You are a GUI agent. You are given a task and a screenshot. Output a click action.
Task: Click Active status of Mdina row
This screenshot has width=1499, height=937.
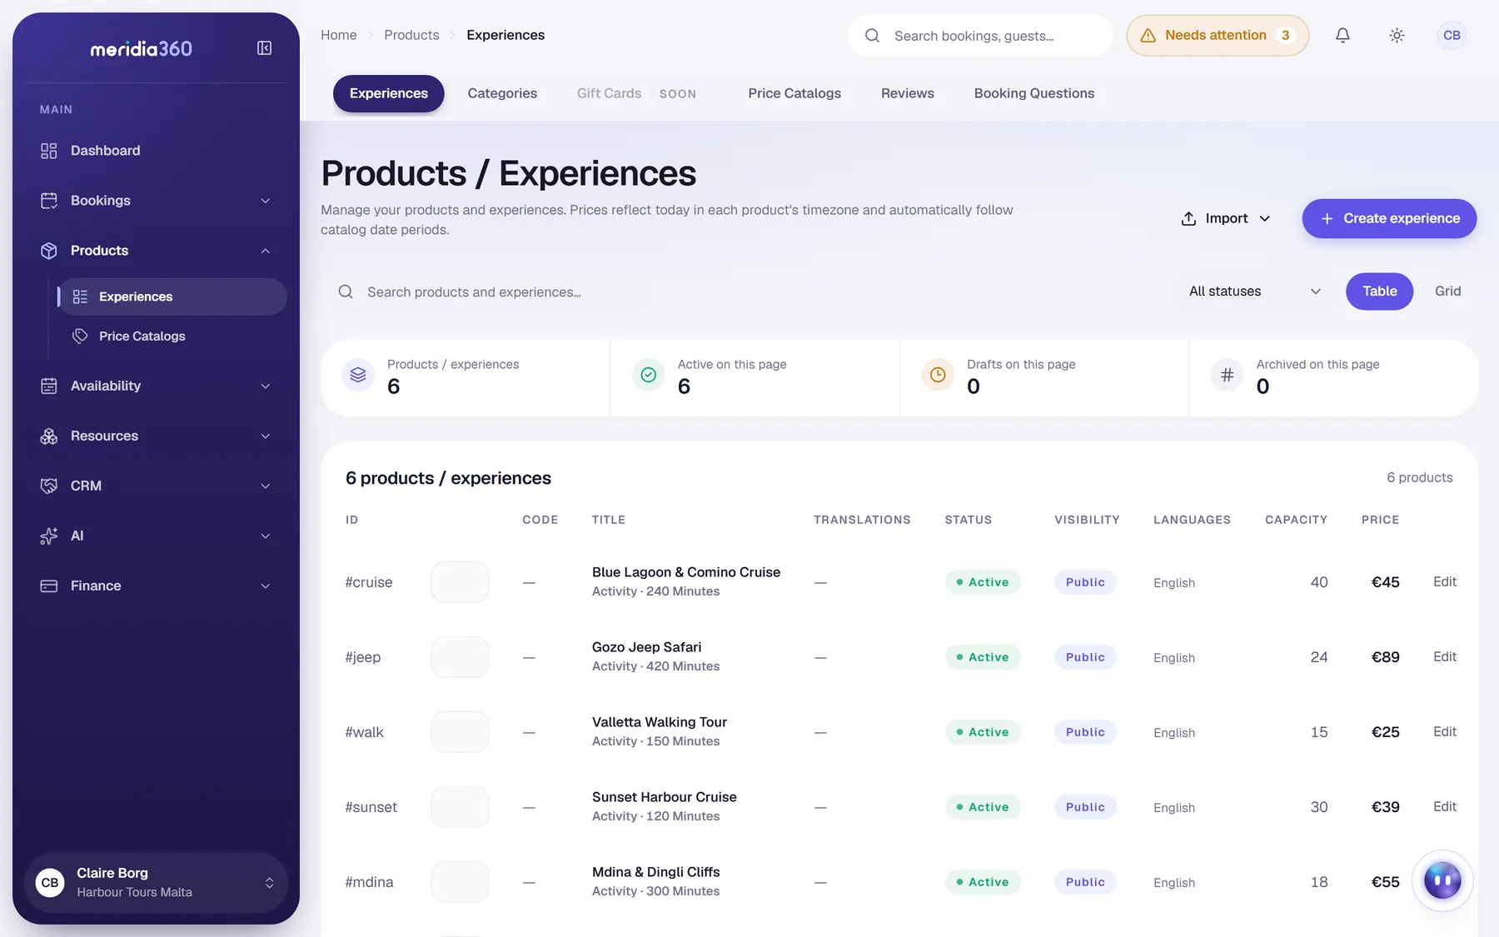click(983, 881)
